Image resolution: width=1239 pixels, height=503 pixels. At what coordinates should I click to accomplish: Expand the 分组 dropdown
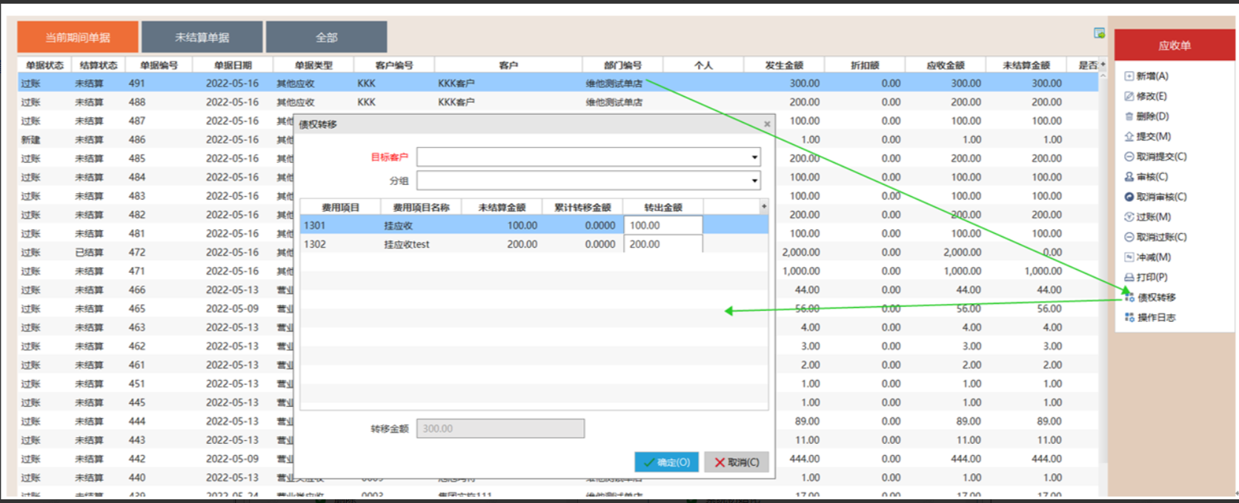(x=754, y=180)
